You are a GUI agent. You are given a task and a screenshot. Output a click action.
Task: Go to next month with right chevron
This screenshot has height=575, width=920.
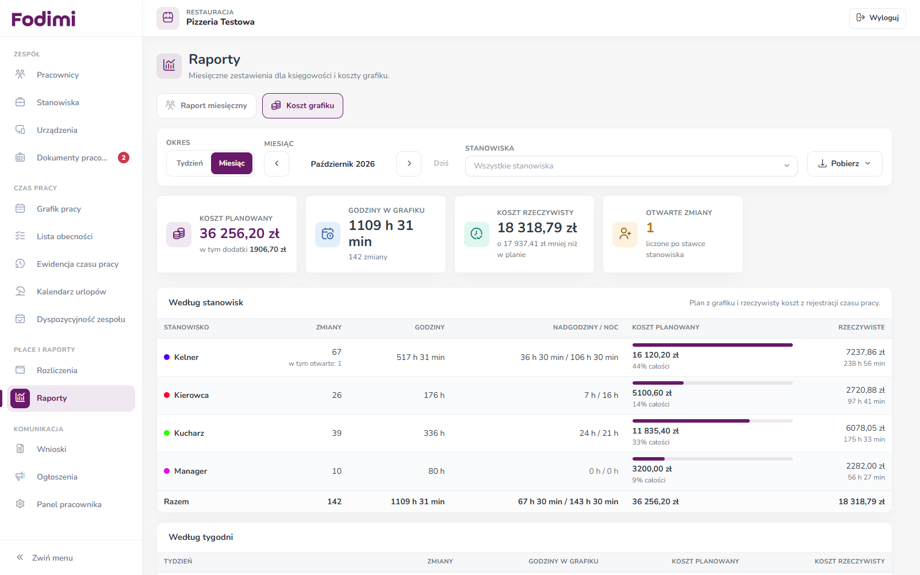[409, 164]
